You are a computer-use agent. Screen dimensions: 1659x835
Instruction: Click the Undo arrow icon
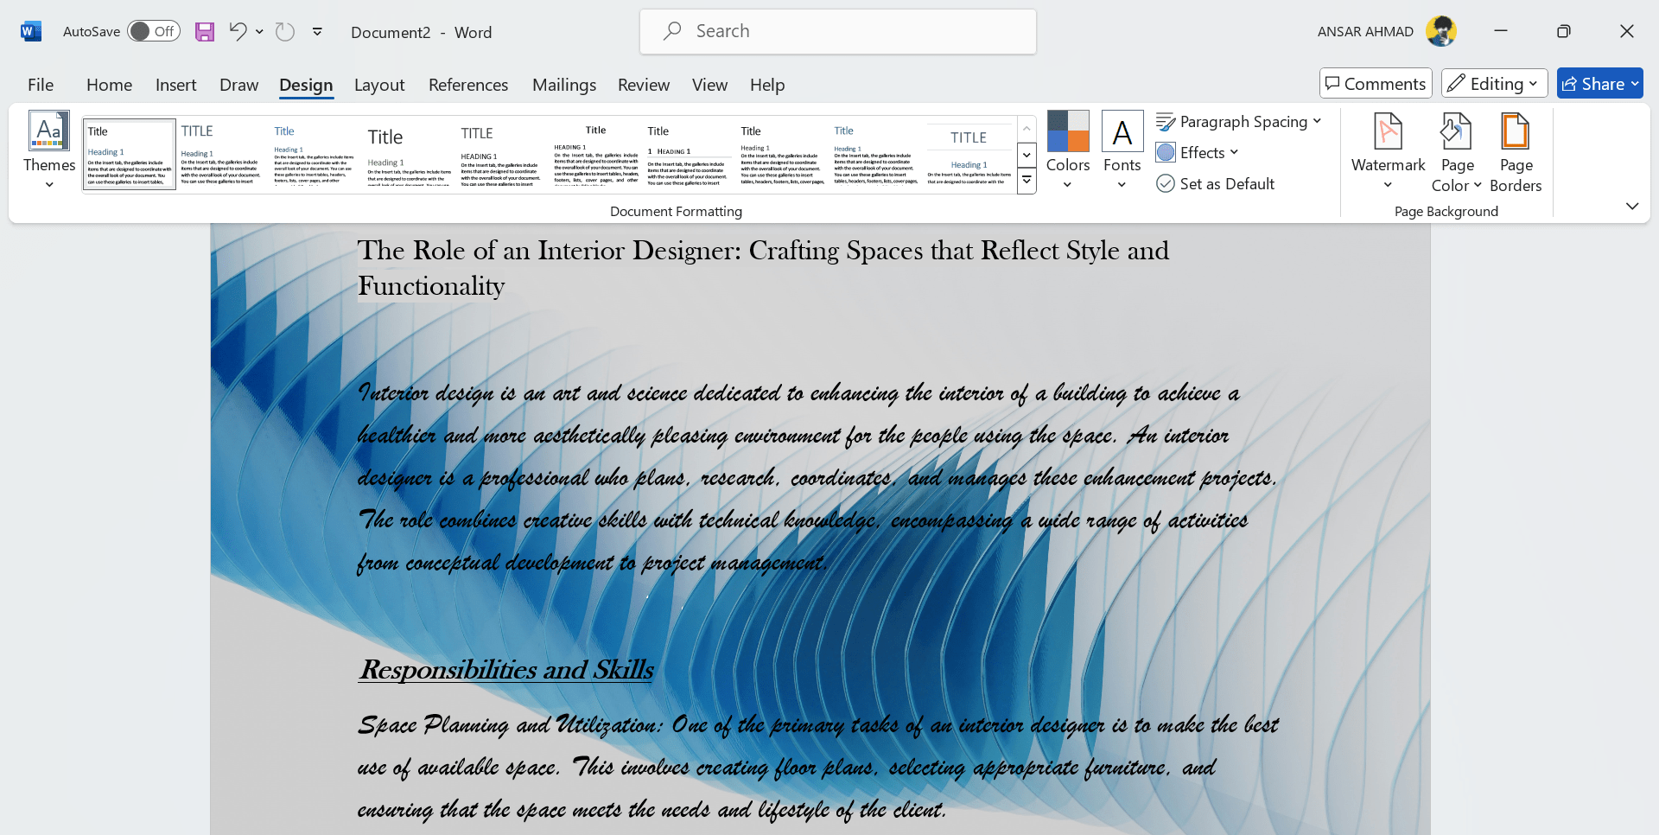tap(238, 32)
